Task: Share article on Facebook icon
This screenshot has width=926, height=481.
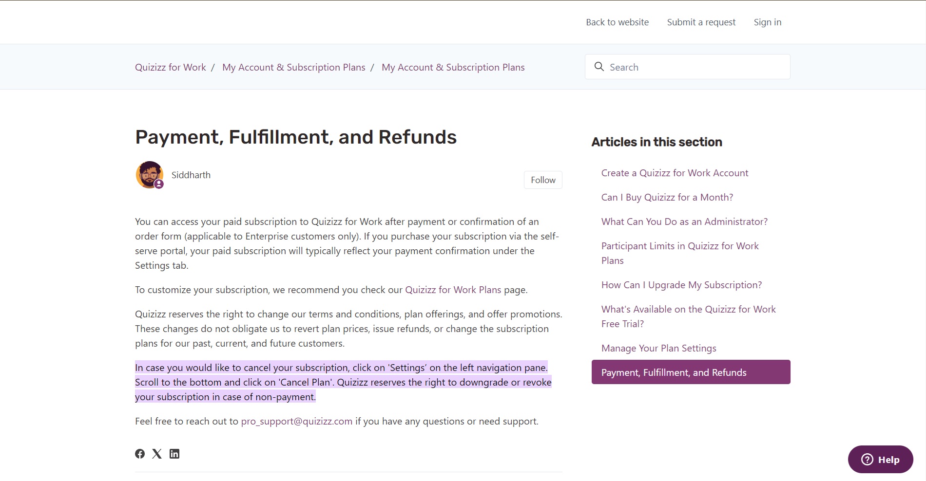Action: pos(140,454)
